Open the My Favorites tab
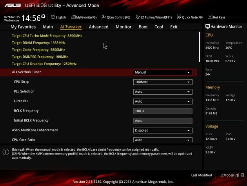The height and width of the screenshot is (186, 247). pos(23,27)
